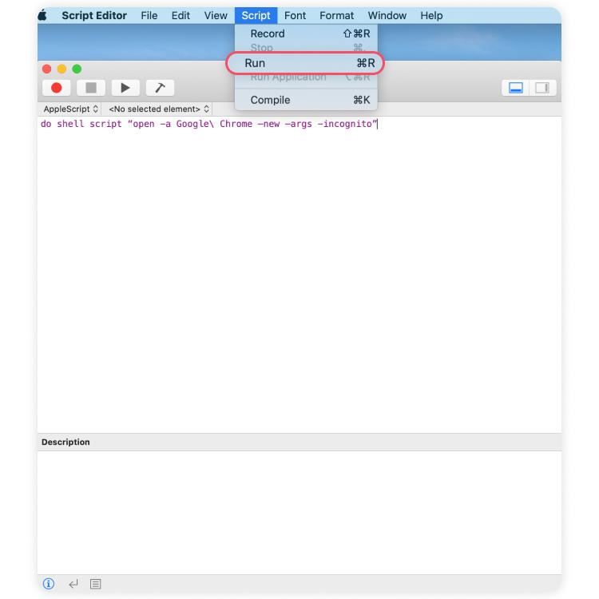599x599 pixels.
Task: Compile the script with the hammer icon
Action: tap(160, 88)
